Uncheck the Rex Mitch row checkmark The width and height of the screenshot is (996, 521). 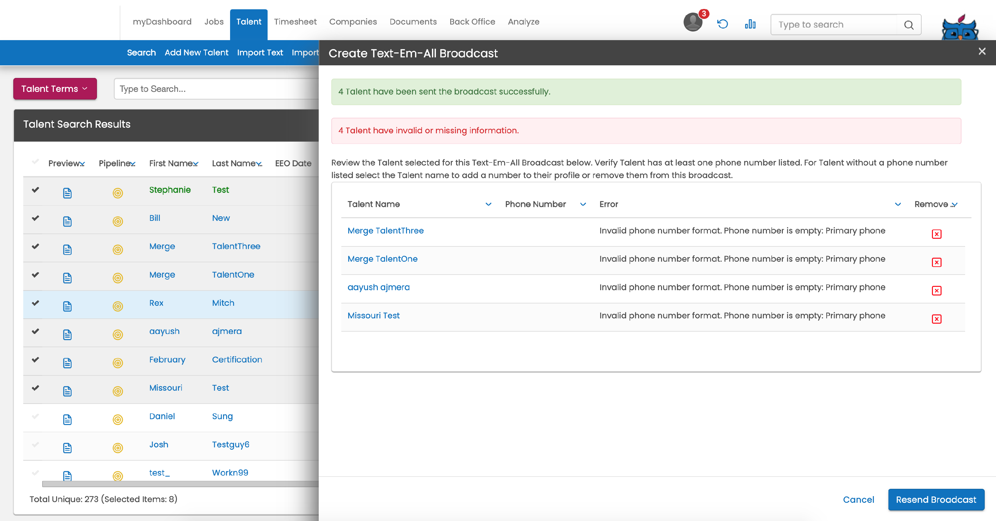coord(35,303)
